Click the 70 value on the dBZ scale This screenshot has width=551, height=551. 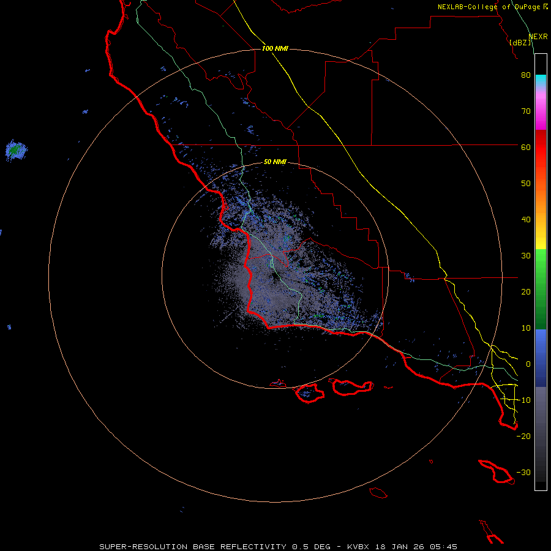coord(526,111)
